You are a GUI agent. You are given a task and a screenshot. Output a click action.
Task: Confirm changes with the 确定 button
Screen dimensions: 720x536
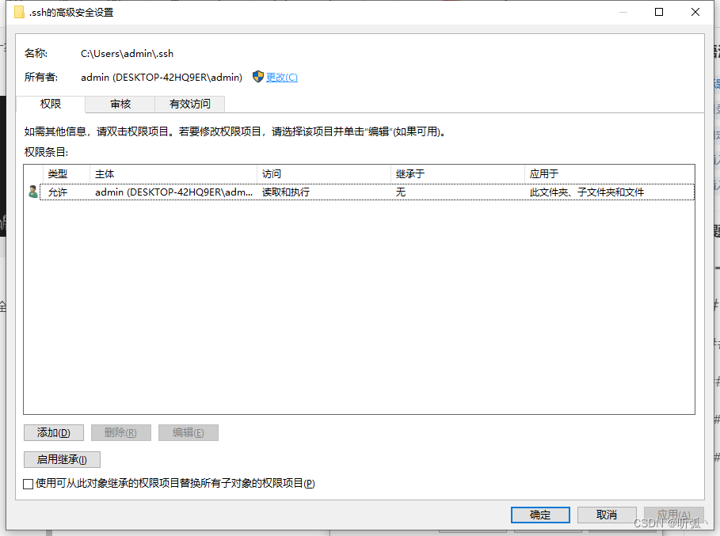pos(540,515)
